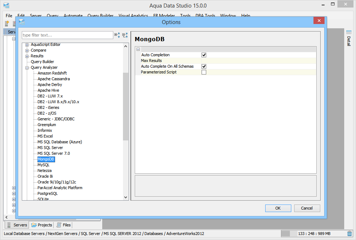Select DB2 - z/OS option
Screen dimensions: 356x240
pyautogui.click(x=47, y=113)
